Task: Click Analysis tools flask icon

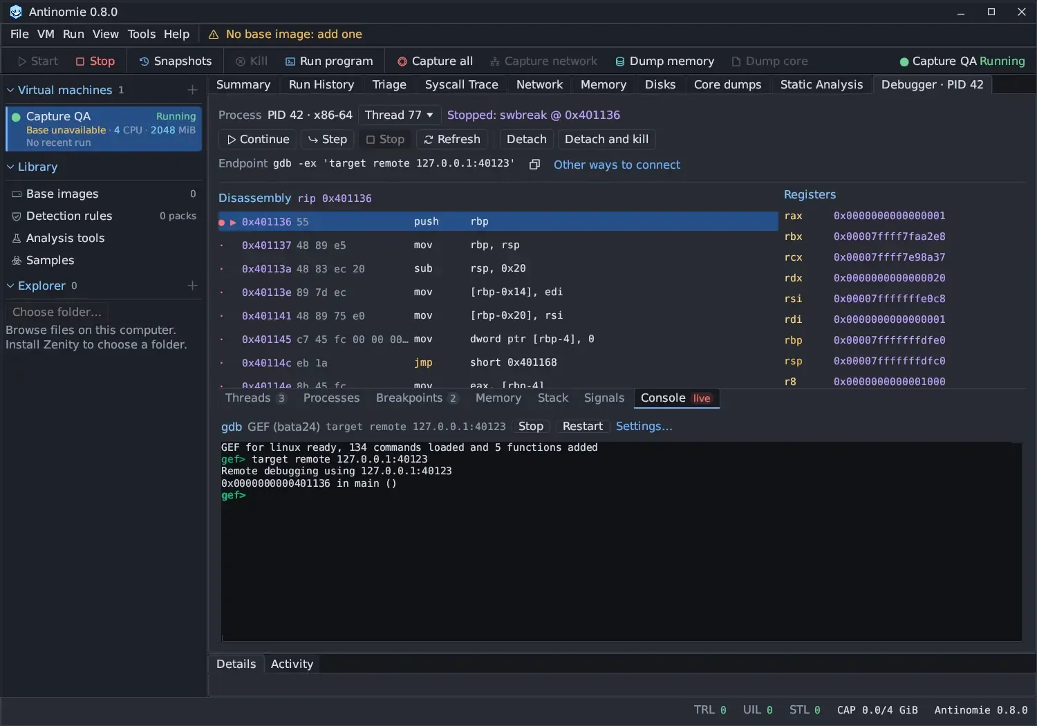Action: 17,239
